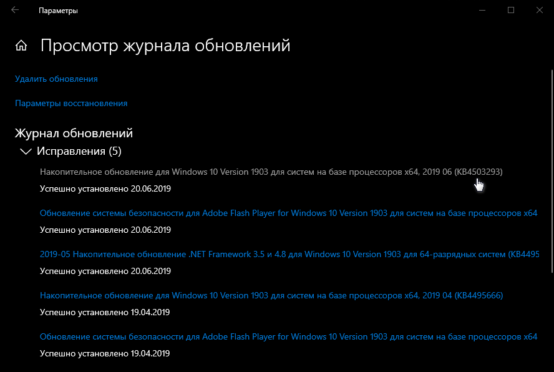The height and width of the screenshot is (372, 554).
Task: Click the vertical scrollbar on the right
Action: (550, 187)
